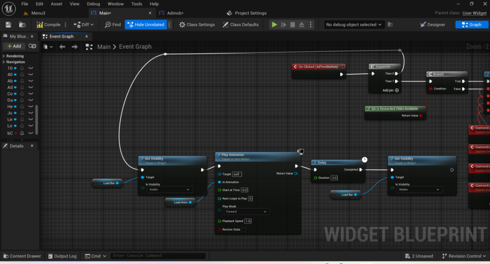490x264 pixels.
Task: Switch to the Menu3 tab
Action: point(38,13)
